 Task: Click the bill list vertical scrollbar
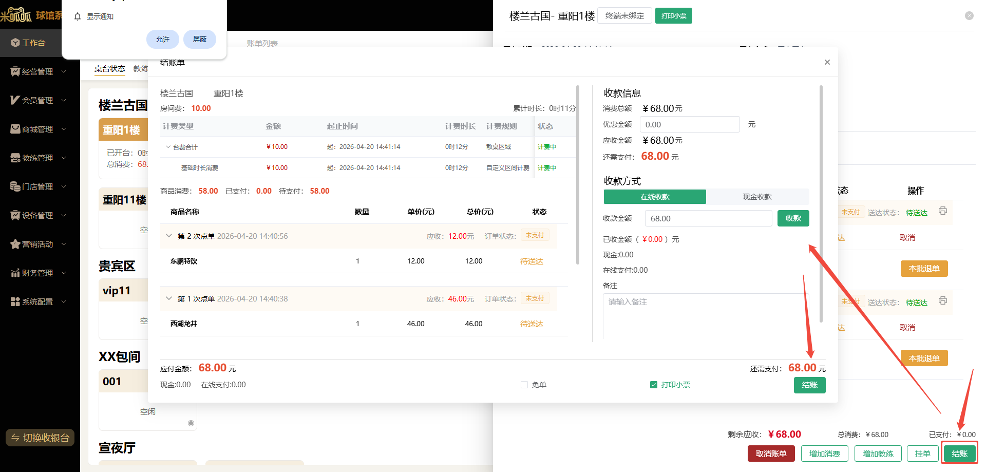(578, 175)
